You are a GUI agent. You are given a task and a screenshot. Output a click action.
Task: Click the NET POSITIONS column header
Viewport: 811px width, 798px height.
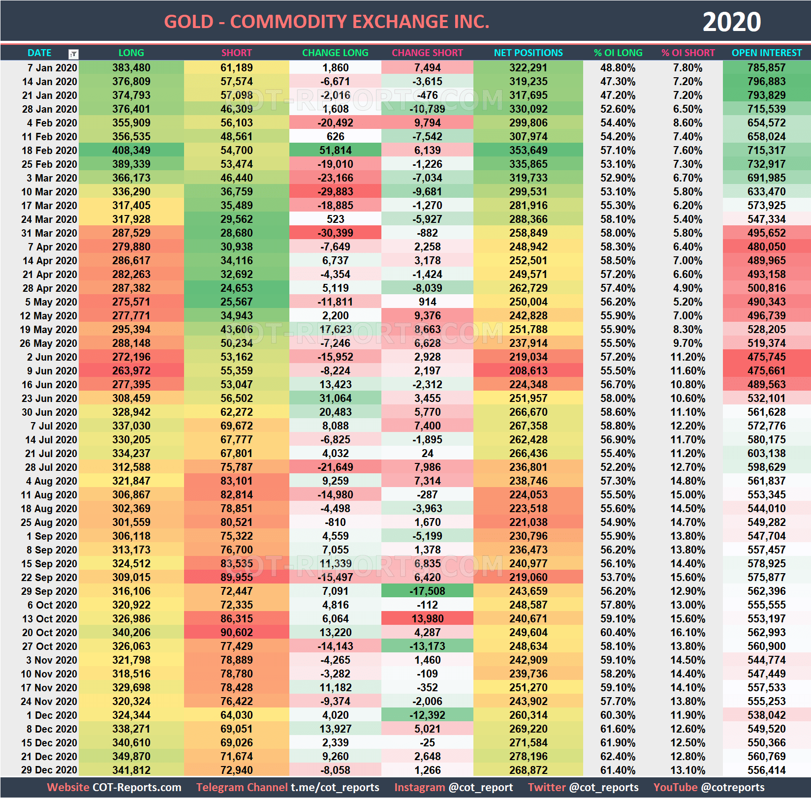click(x=528, y=53)
